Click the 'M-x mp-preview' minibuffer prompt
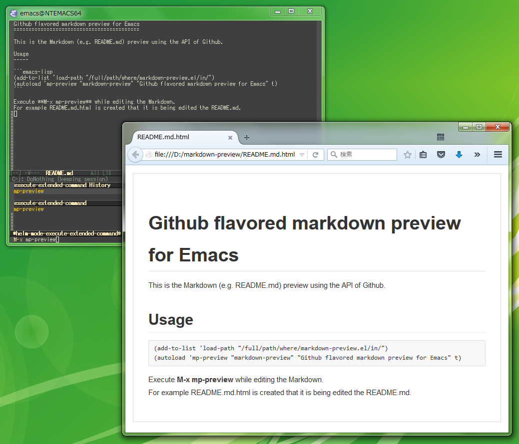The height and width of the screenshot is (444, 519). (x=35, y=239)
